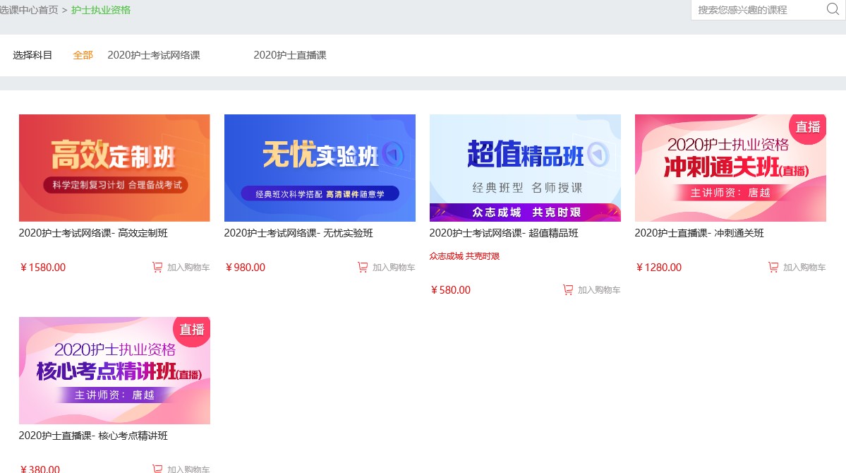Click cart icon for 冲刺通关班 course

coord(773,268)
